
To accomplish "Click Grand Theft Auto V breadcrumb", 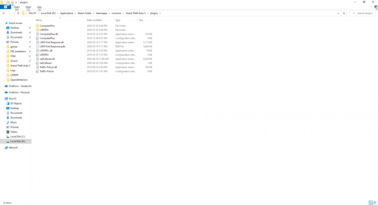I will click(135, 13).
